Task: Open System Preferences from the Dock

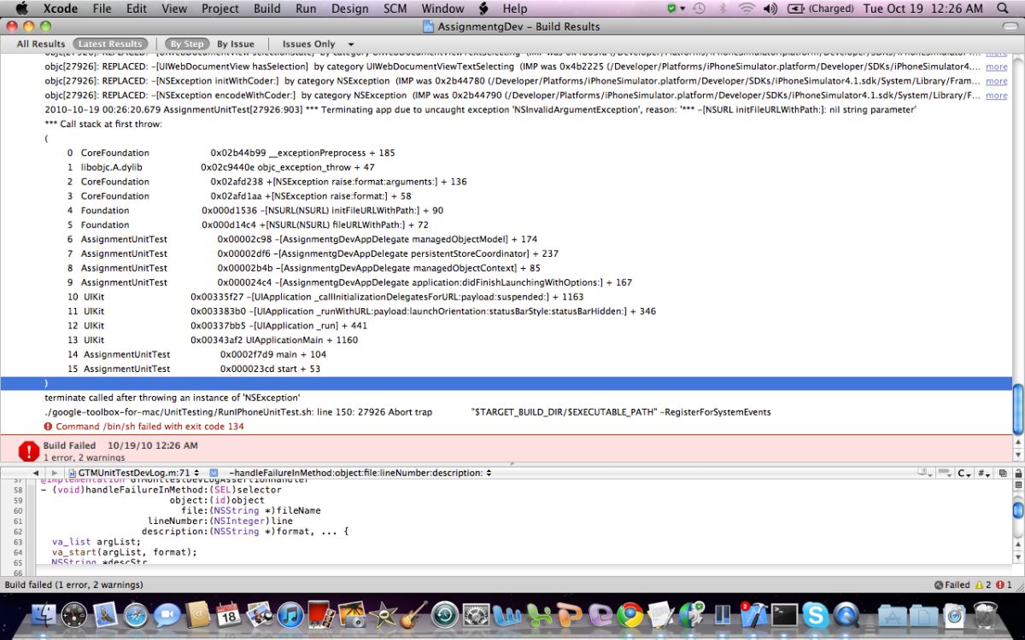Action: pyautogui.click(x=476, y=614)
